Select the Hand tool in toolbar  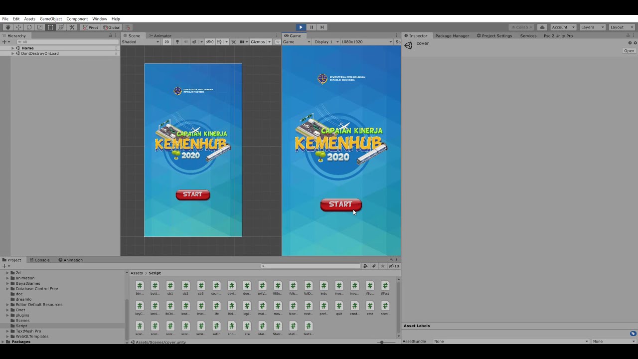pyautogui.click(x=8, y=27)
